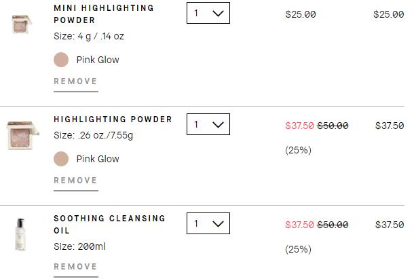Click the Highlighting Powder product thumbnail
Viewport: 416px width, 279px height.
tap(23, 135)
